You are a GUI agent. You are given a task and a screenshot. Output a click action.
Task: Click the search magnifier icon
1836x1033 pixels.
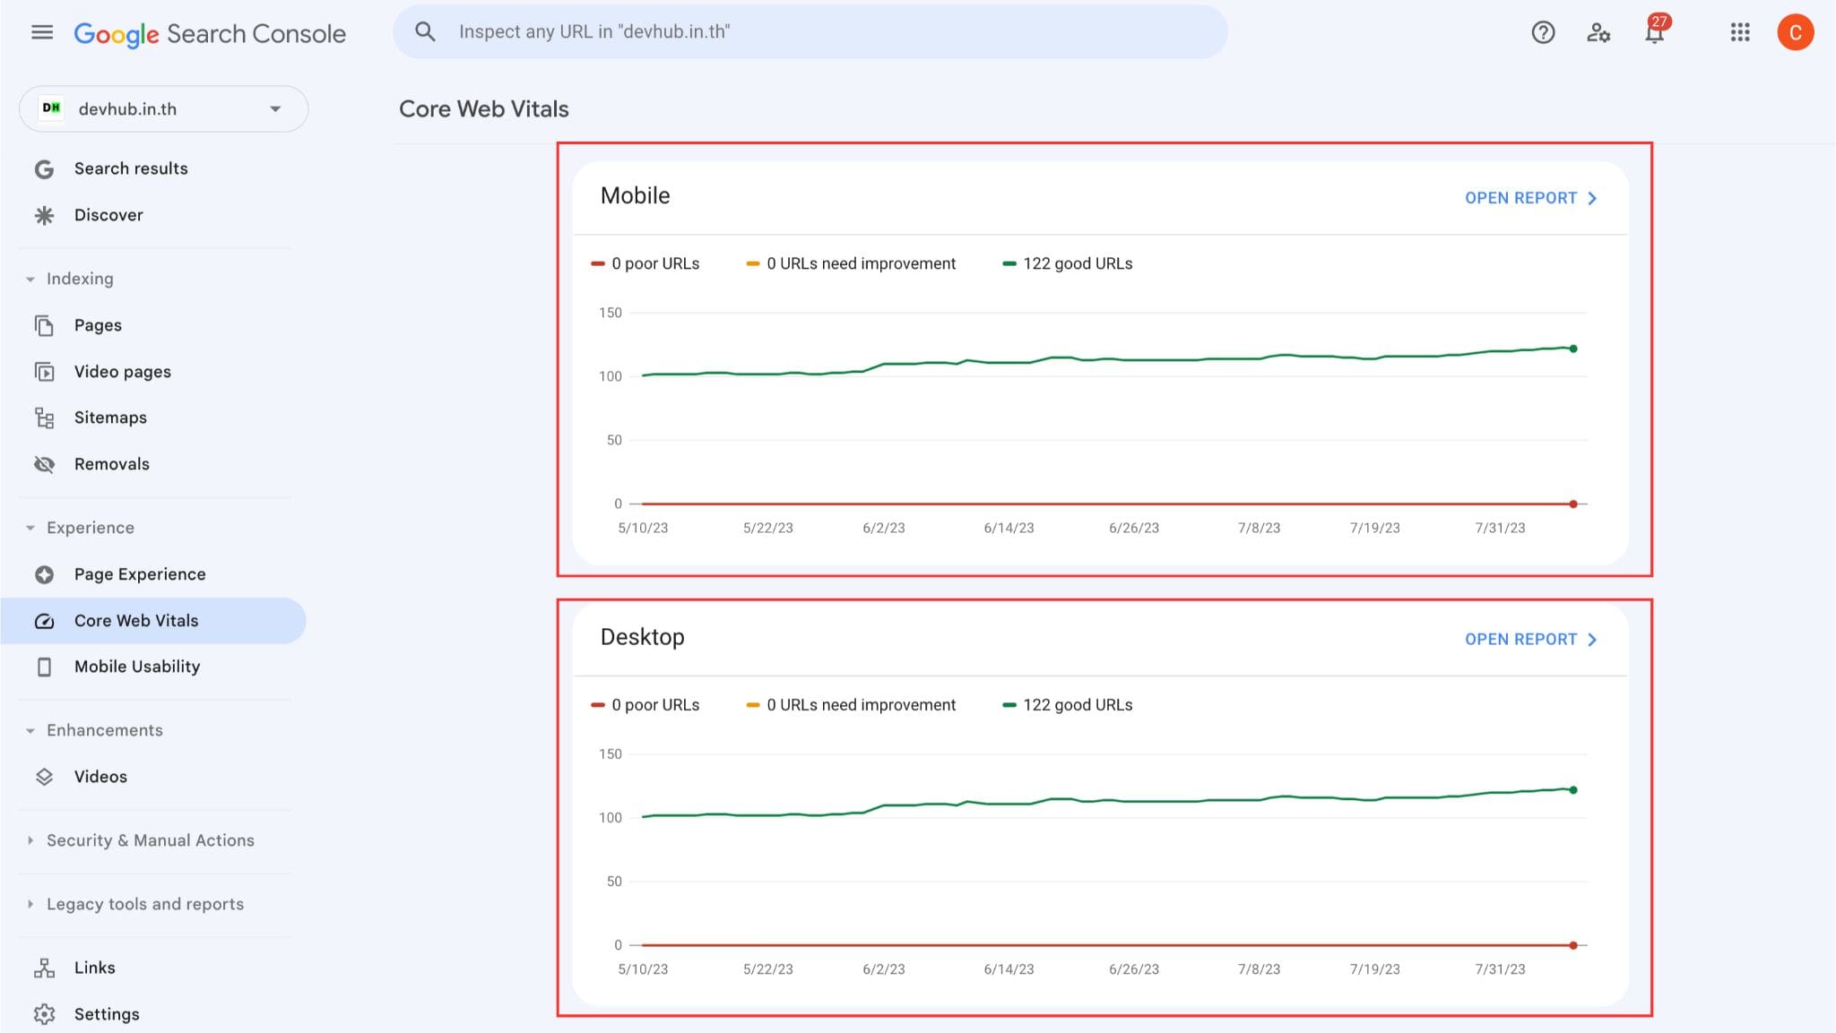click(x=425, y=32)
